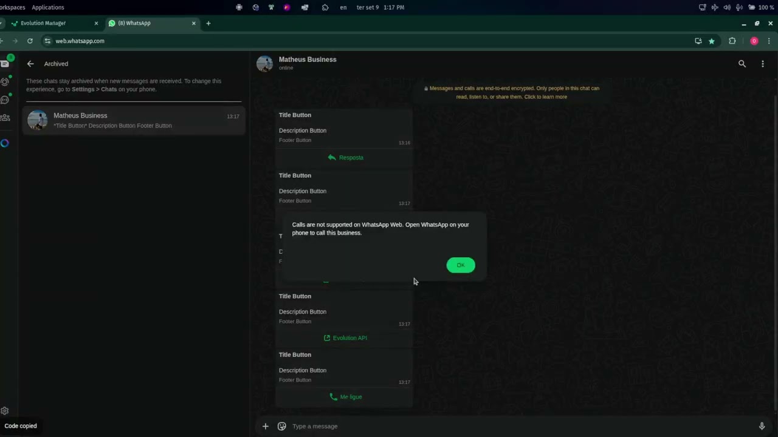The width and height of the screenshot is (778, 437).
Task: Open the browser extensions puzzle icon
Action: pyautogui.click(x=732, y=41)
